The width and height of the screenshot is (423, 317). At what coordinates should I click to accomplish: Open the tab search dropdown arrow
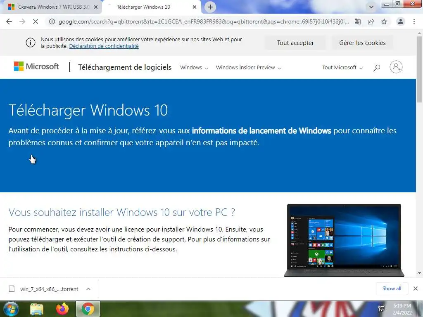tap(371, 7)
